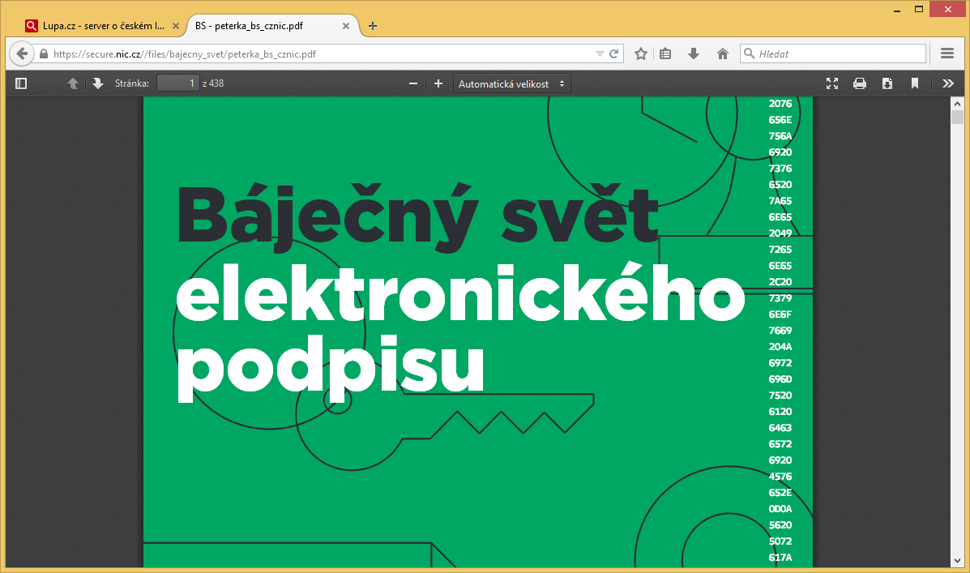Image resolution: width=970 pixels, height=573 pixels.
Task: Open the current view bookmark link
Action: [915, 83]
